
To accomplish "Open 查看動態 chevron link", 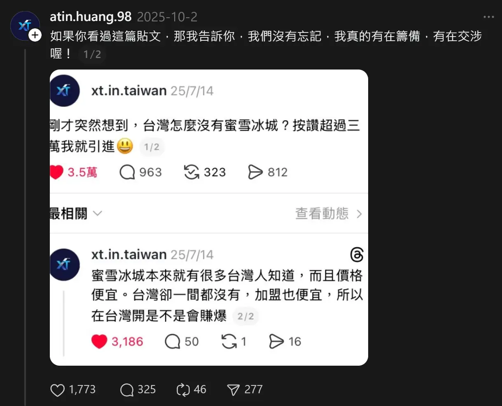I will tap(329, 214).
